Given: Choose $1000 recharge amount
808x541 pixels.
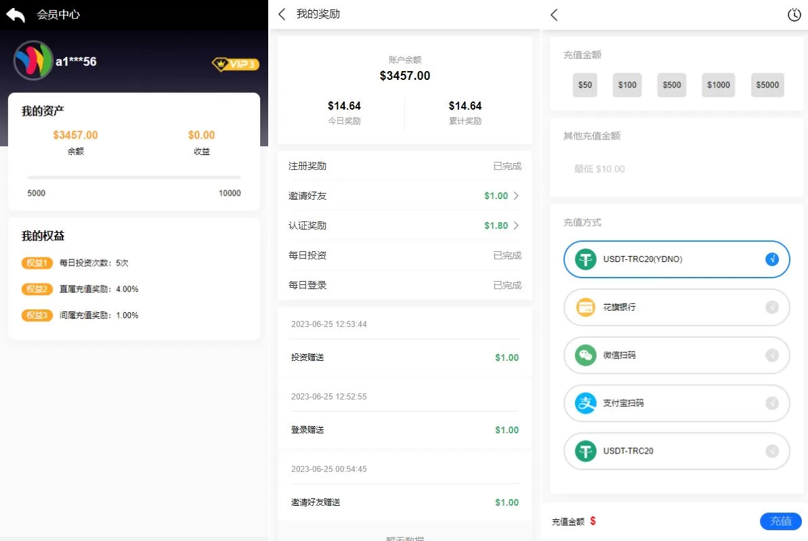Looking at the screenshot, I should [x=718, y=85].
